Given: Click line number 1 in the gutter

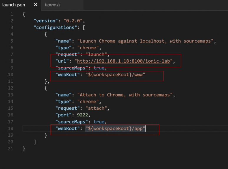Looking at the screenshot, I should (11, 14).
